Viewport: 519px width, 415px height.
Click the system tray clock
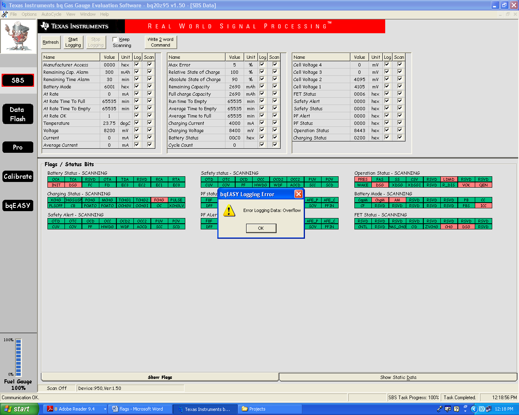504,409
